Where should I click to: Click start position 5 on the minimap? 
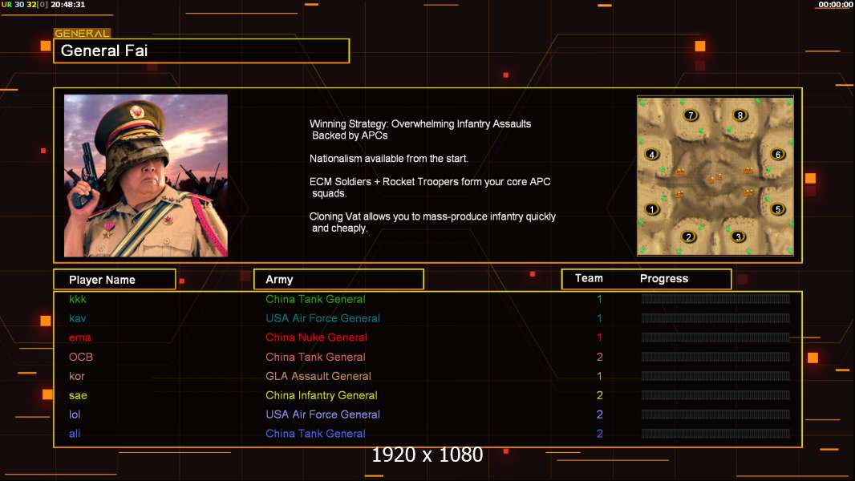pos(778,209)
